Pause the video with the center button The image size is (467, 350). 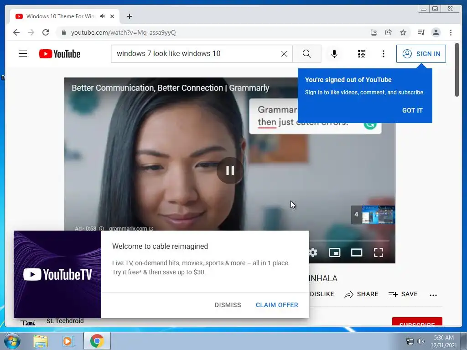pyautogui.click(x=230, y=170)
